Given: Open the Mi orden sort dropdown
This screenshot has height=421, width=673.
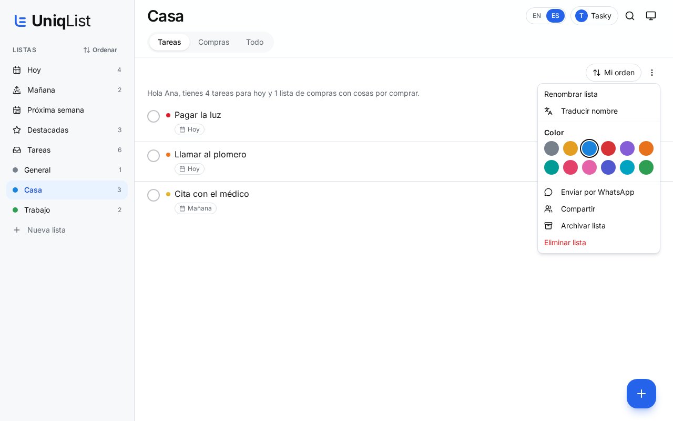Looking at the screenshot, I should pyautogui.click(x=614, y=73).
